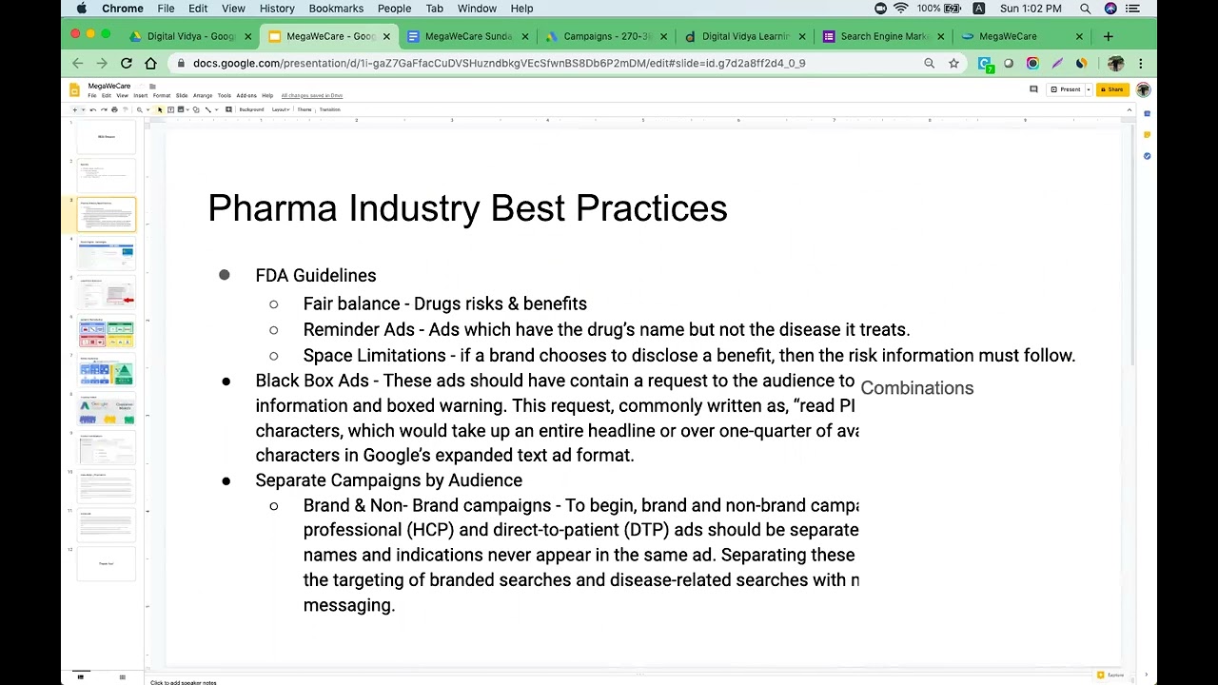Viewport: 1218px width, 685px height.
Task: Select the text box tool
Action: click(x=170, y=109)
